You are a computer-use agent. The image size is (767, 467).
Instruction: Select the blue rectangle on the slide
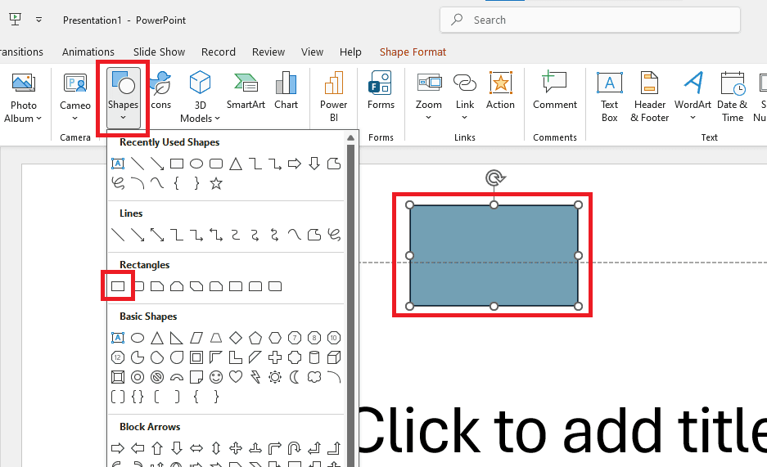click(494, 255)
